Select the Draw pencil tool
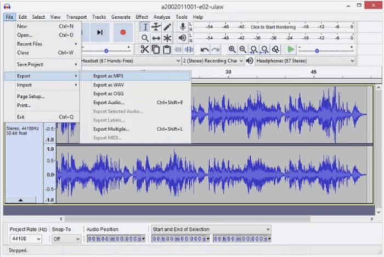 point(168,27)
